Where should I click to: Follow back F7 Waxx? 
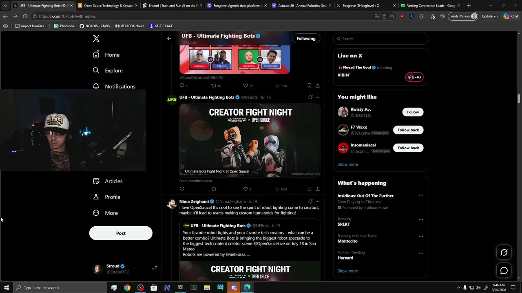tap(408, 130)
